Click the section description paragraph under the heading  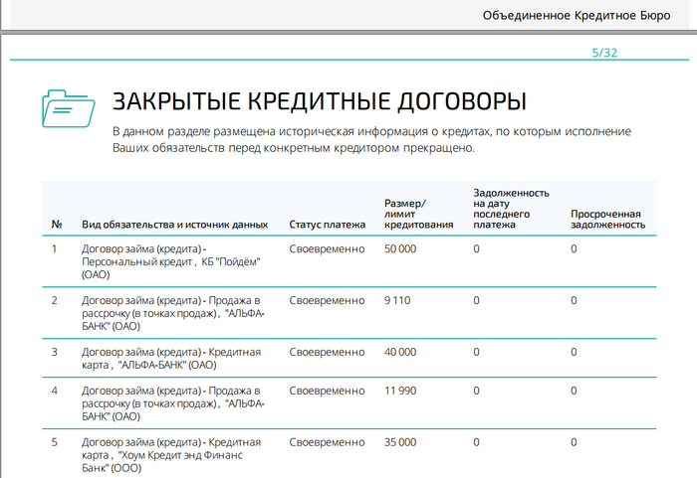point(370,140)
